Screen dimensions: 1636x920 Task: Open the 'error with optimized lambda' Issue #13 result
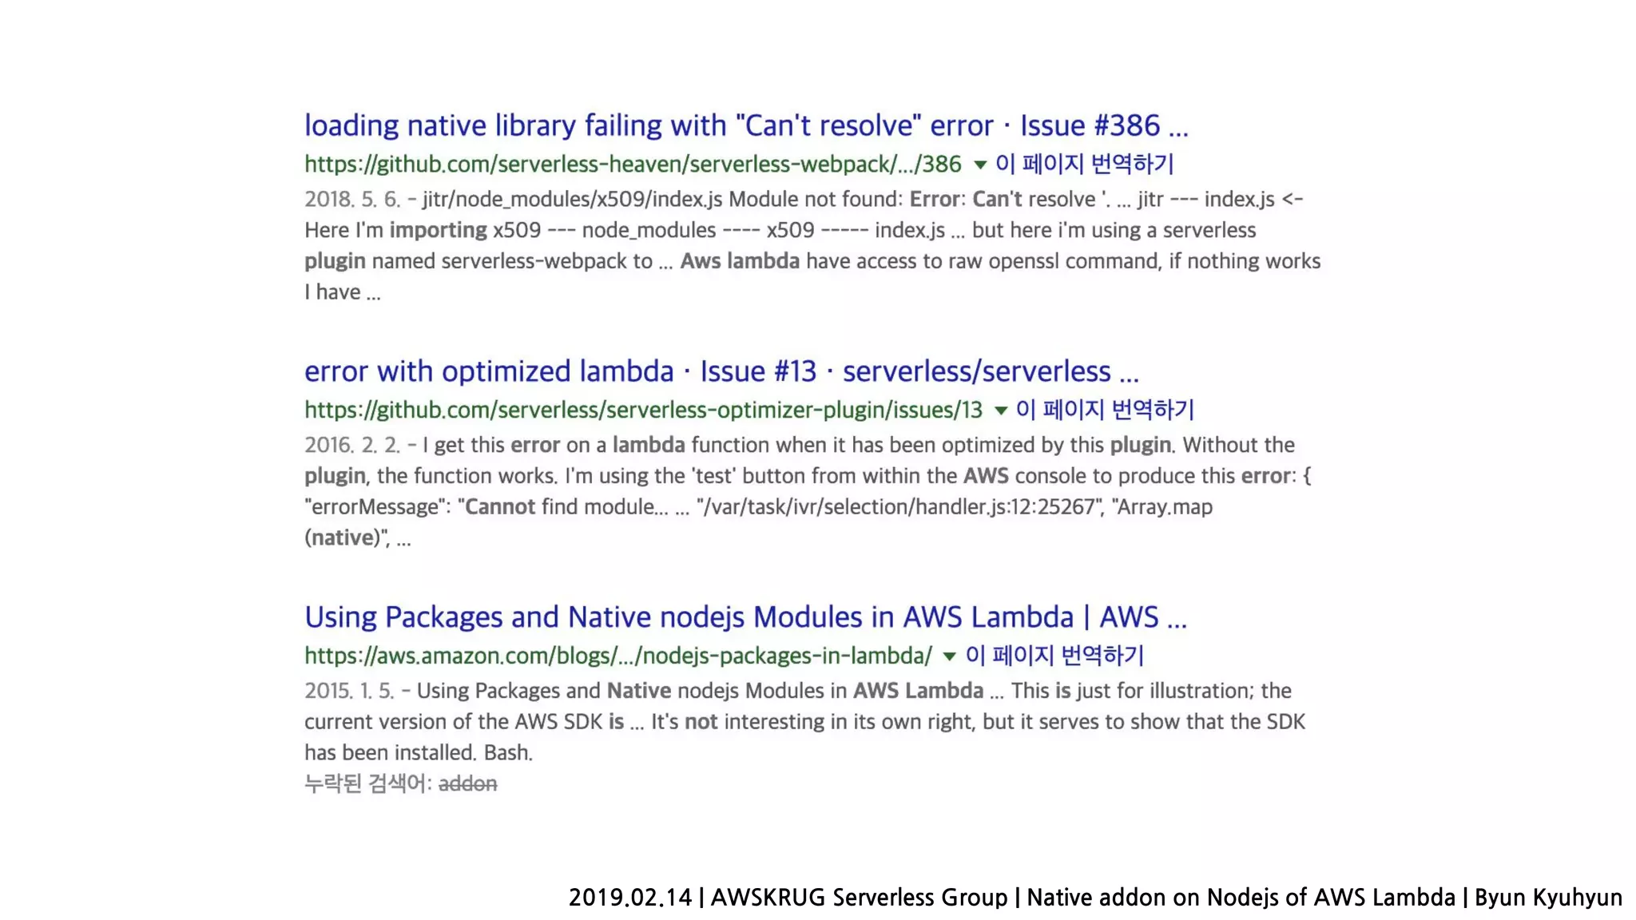[x=721, y=371]
